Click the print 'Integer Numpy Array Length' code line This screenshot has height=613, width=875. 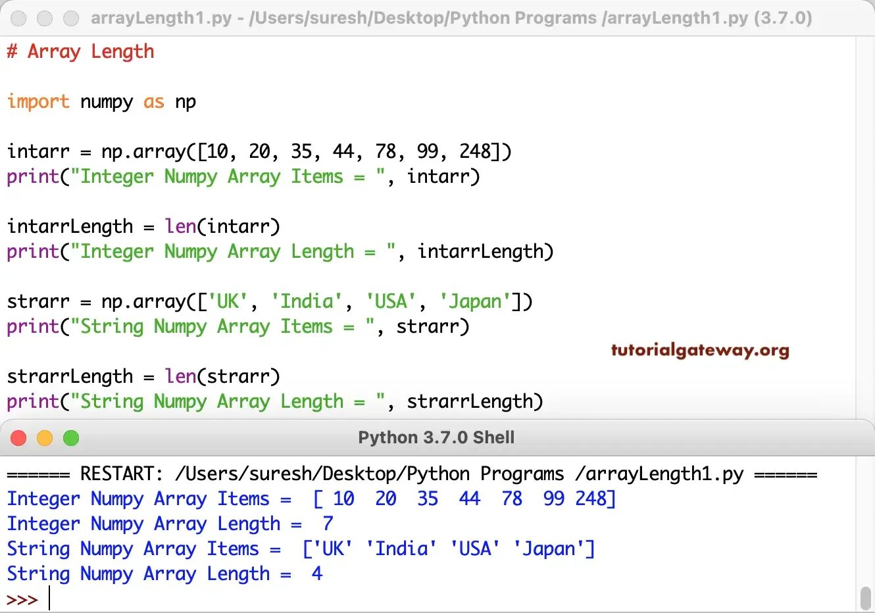[280, 252]
